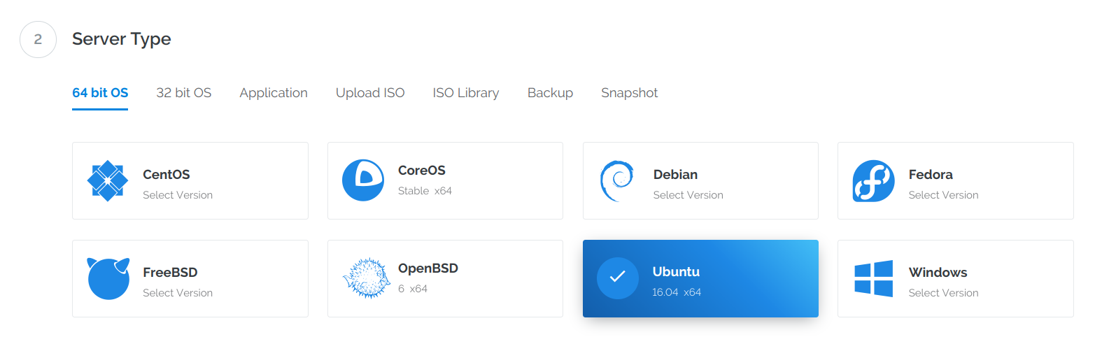
Task: Select the CentOS name label
Action: point(167,175)
